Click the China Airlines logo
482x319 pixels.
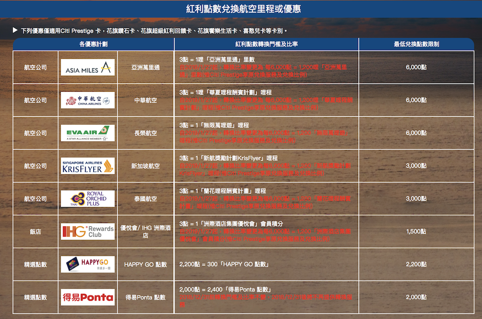coord(88,100)
